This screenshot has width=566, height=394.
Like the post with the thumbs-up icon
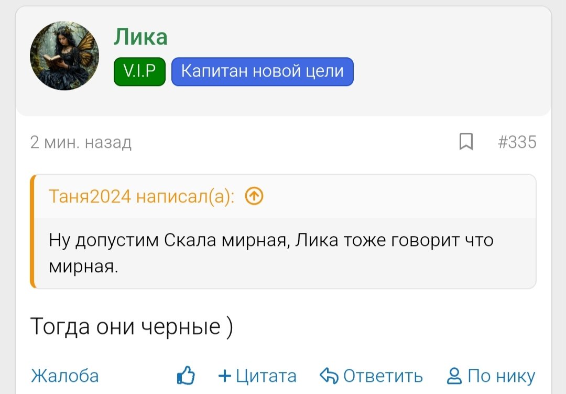point(186,376)
